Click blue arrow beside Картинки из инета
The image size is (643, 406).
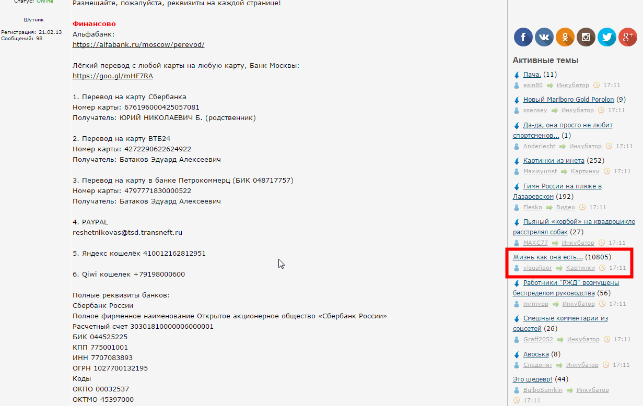tap(517, 161)
